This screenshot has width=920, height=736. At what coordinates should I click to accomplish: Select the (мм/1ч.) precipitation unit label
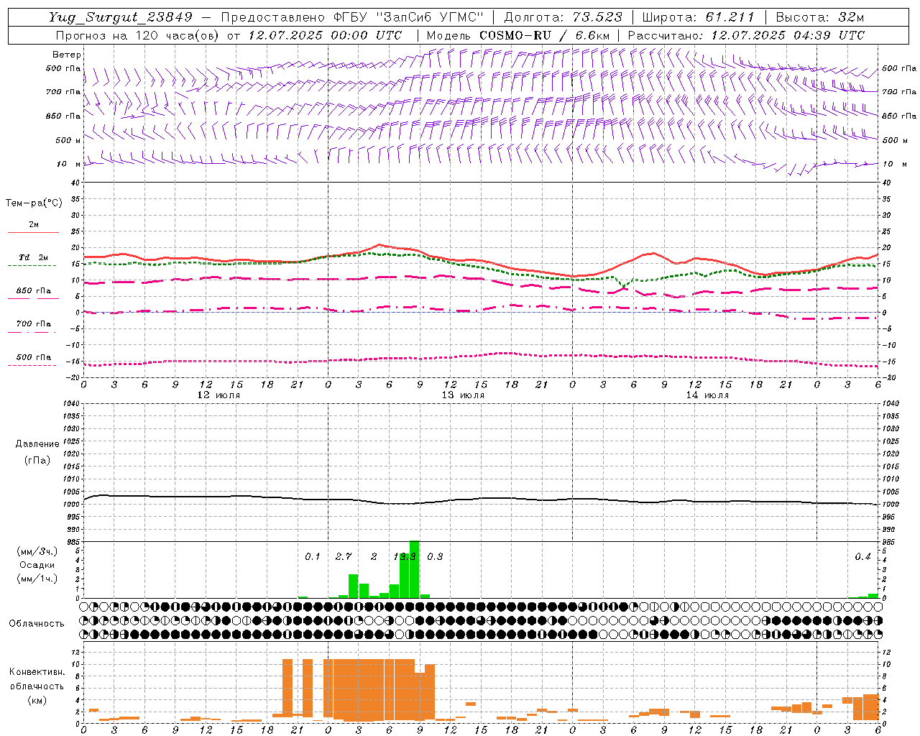tap(37, 579)
